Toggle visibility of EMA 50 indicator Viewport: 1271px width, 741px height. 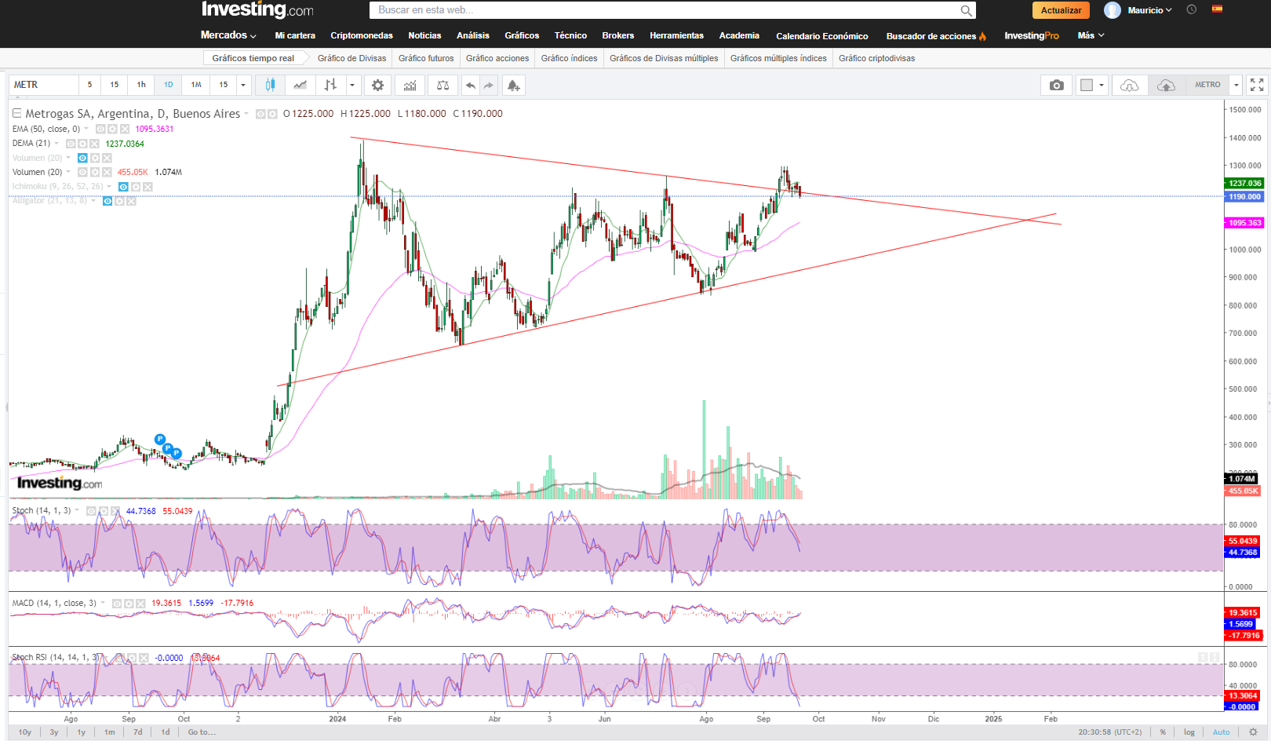pyautogui.click(x=100, y=129)
